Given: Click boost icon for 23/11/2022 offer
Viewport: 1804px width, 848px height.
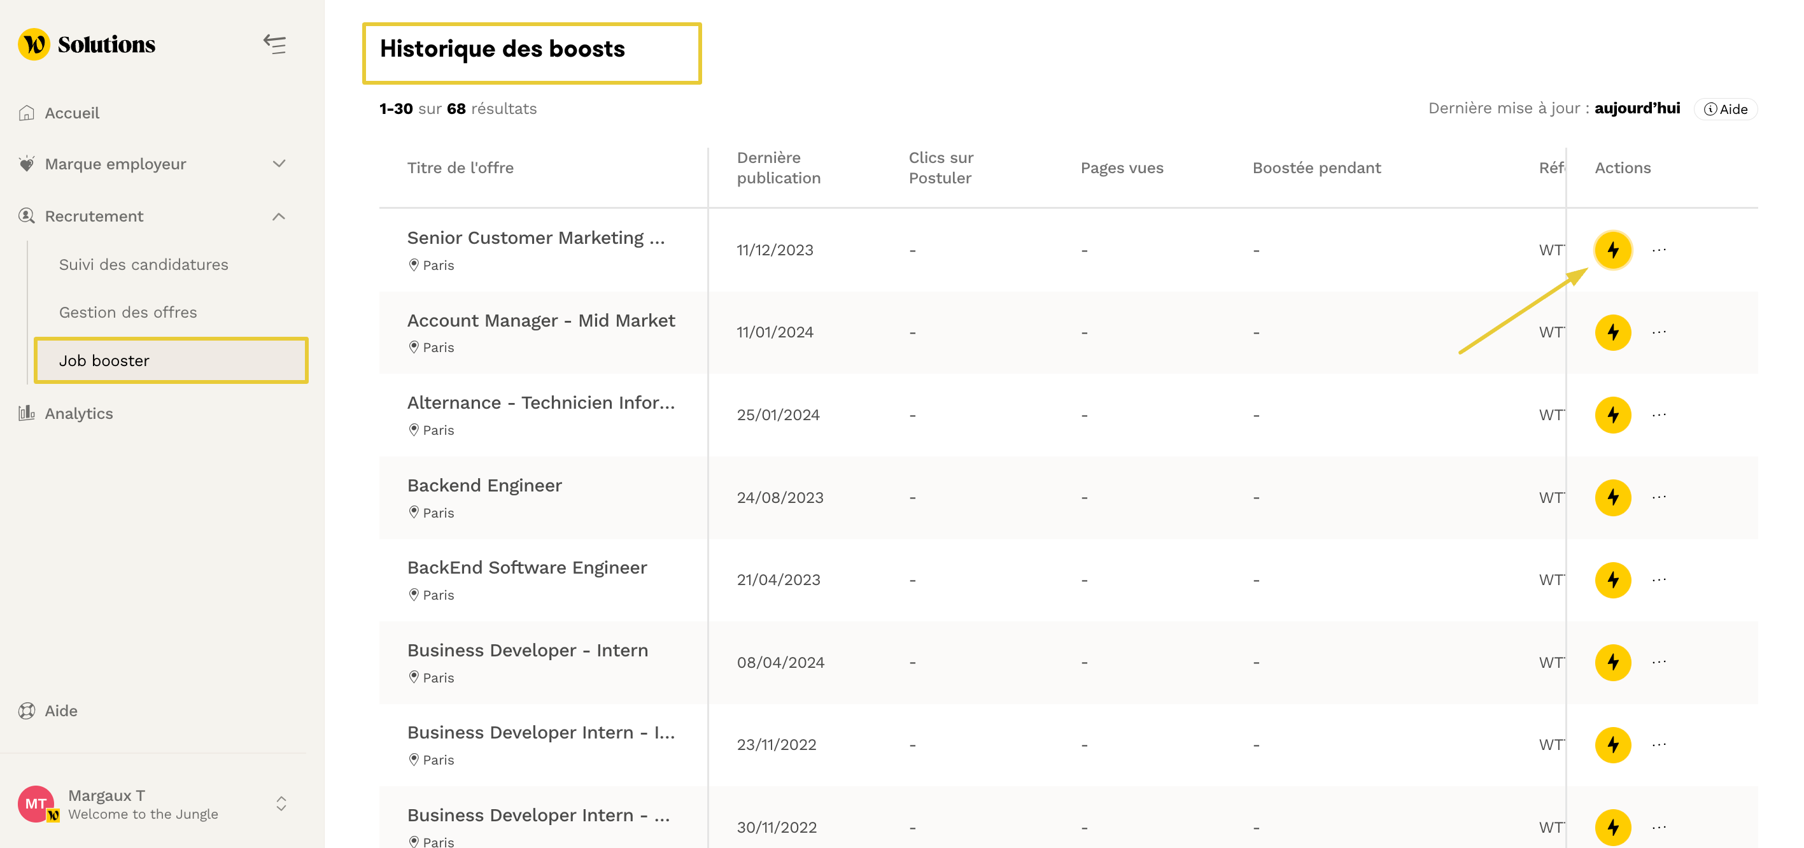Looking at the screenshot, I should [1612, 744].
